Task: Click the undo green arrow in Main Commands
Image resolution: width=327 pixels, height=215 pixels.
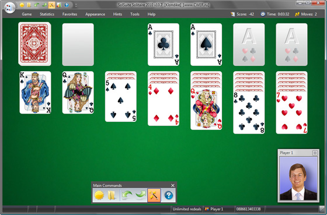Action: click(127, 195)
